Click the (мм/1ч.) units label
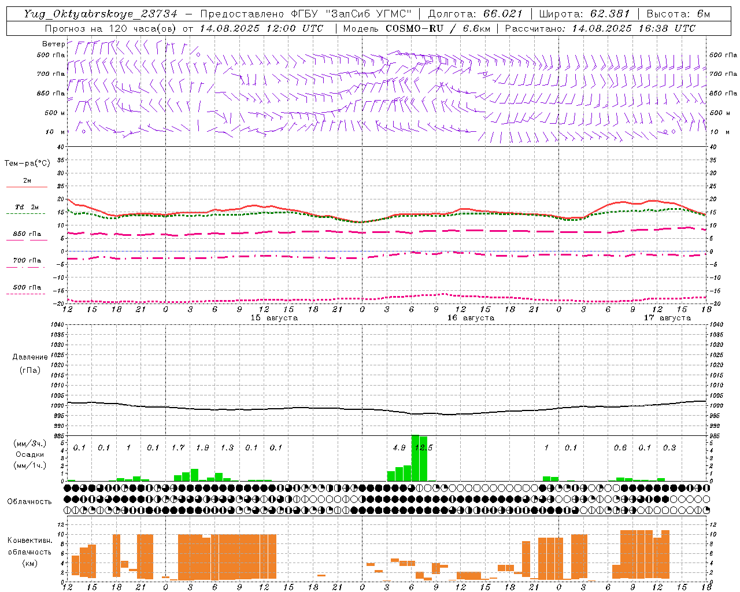Viewport: 740px width, 592px height. click(x=29, y=465)
